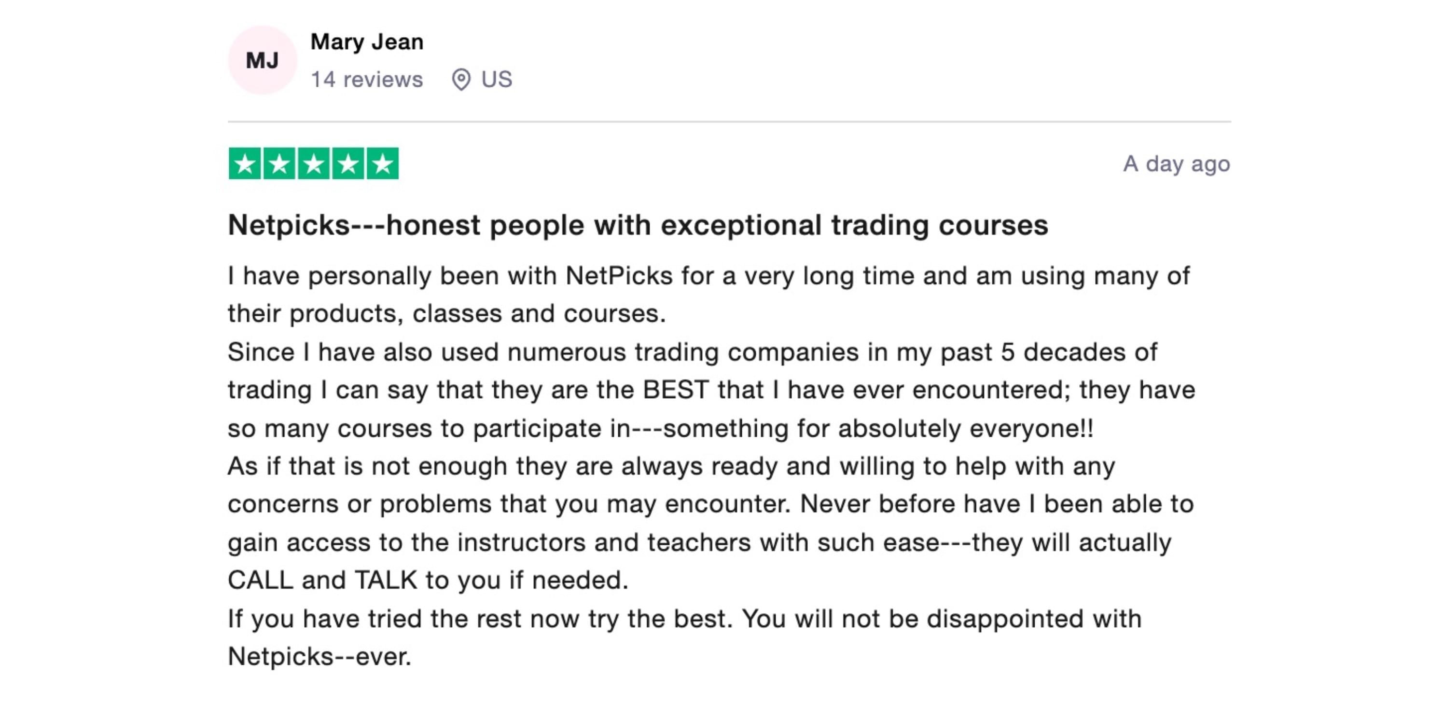The width and height of the screenshot is (1444, 702).
Task: Click the final line 'Netpicks--ever.'
Action: click(319, 657)
